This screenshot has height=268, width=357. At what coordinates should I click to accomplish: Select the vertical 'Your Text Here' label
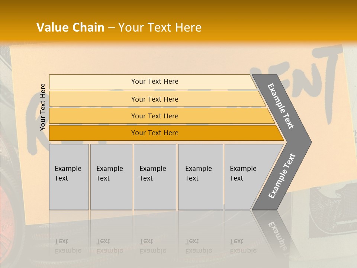43,107
